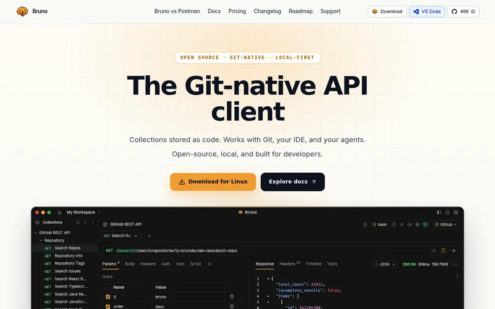Open the Roadmap link

coord(301,12)
